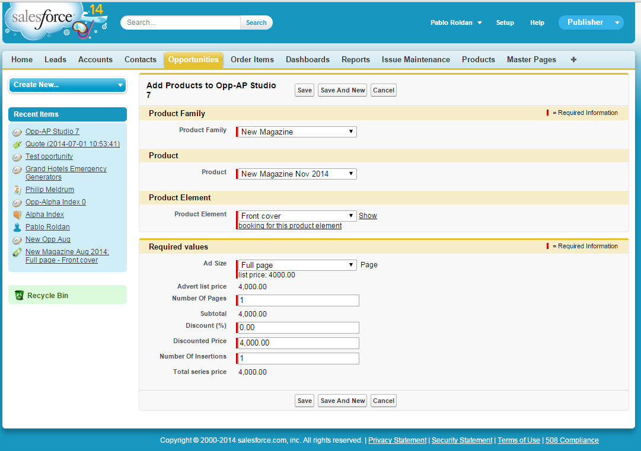Open the Publisher app menu arrow
Screen dimensions: 641x451
tap(617, 23)
